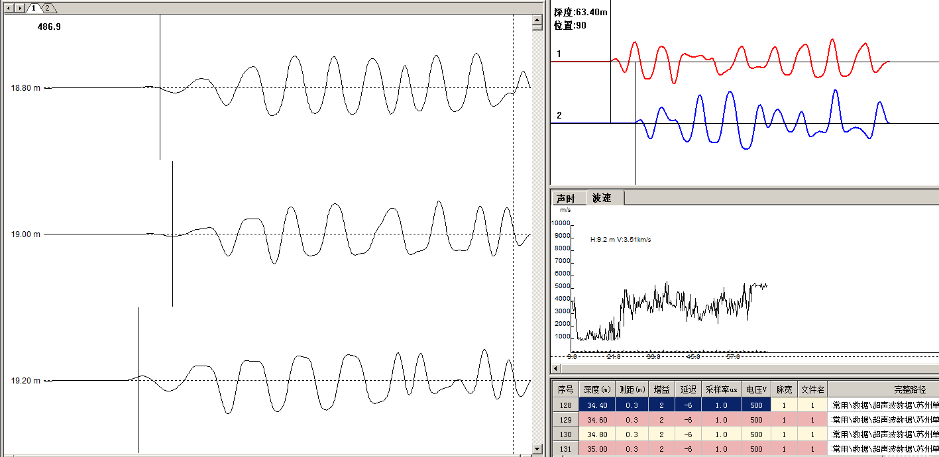
Task: Click left arrow of velocity chart scrollbar
Action: (557, 368)
